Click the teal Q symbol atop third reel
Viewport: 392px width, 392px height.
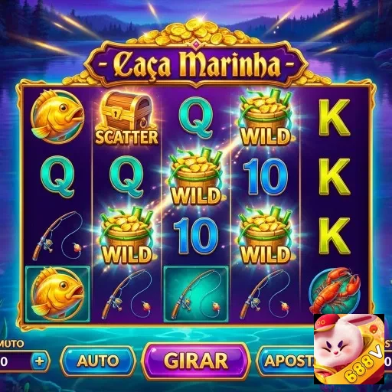tap(195, 119)
